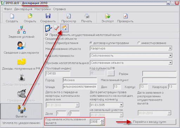Select договор купли-продажи radio button

pos(91,43)
